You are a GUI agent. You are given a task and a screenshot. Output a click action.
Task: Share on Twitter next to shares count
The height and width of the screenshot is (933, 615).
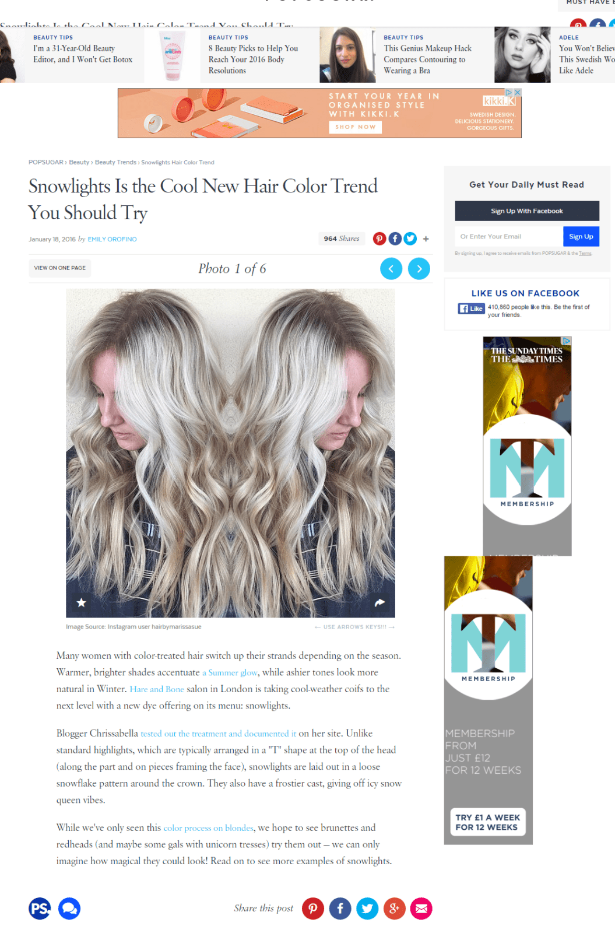(410, 238)
